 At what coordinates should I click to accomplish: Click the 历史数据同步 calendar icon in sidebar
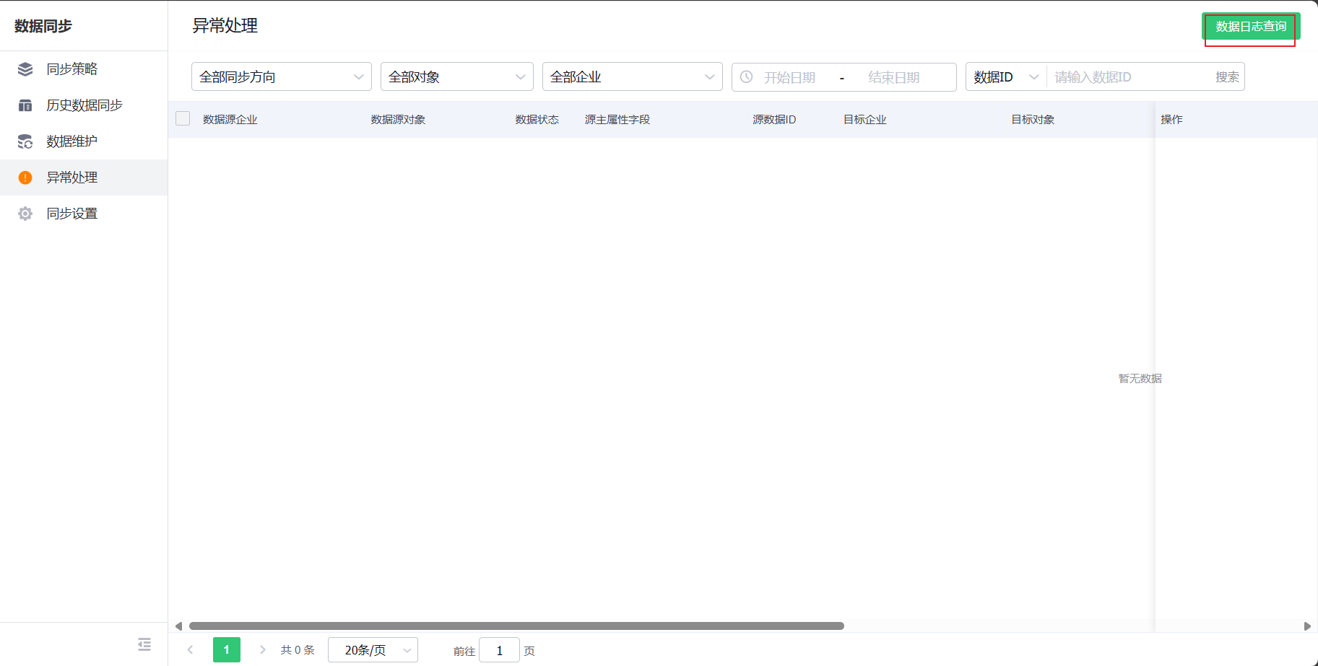[25, 105]
